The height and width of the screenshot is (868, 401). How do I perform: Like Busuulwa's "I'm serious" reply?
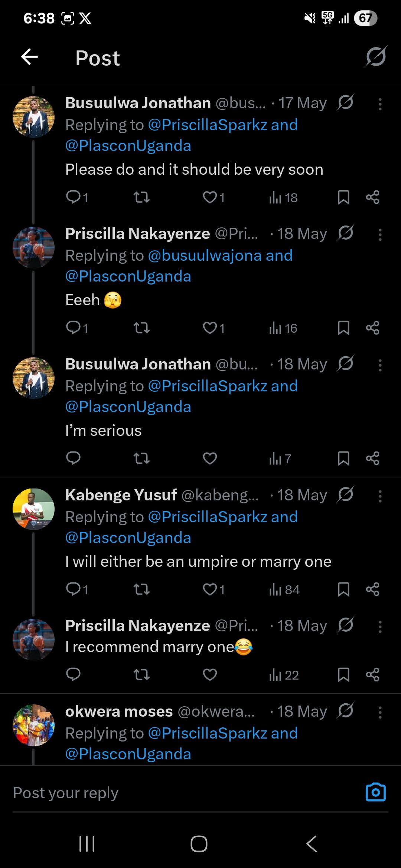(x=210, y=459)
